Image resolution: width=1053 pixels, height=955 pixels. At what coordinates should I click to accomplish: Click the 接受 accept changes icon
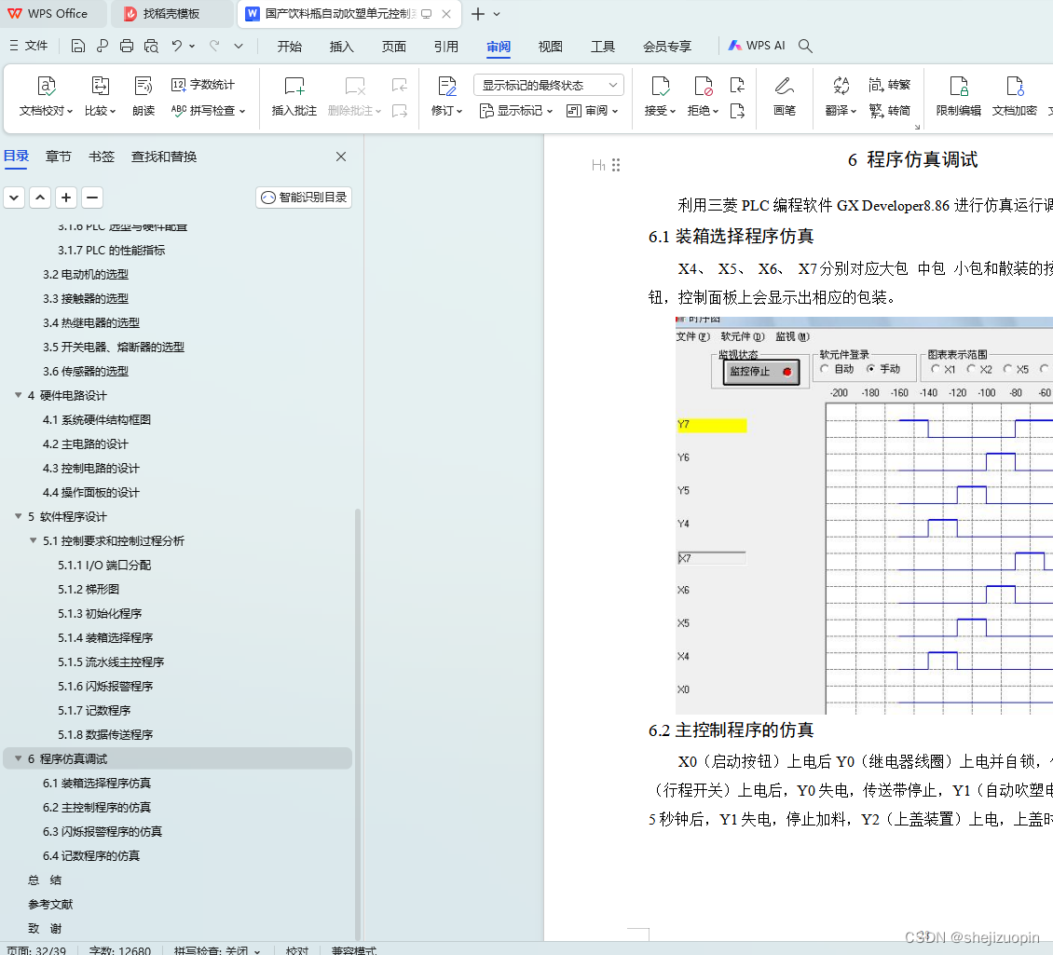(x=660, y=97)
